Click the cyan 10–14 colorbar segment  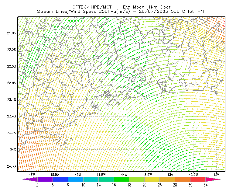click(91, 179)
